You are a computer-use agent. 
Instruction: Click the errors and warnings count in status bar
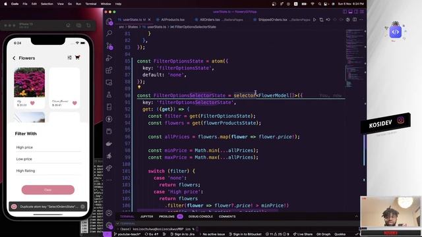[277, 234]
